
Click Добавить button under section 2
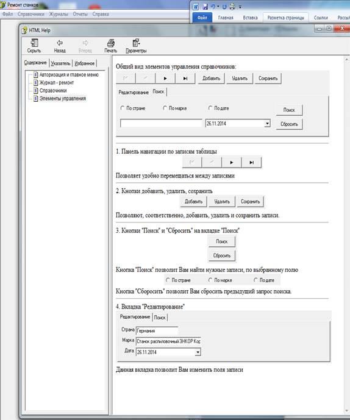pos(193,201)
